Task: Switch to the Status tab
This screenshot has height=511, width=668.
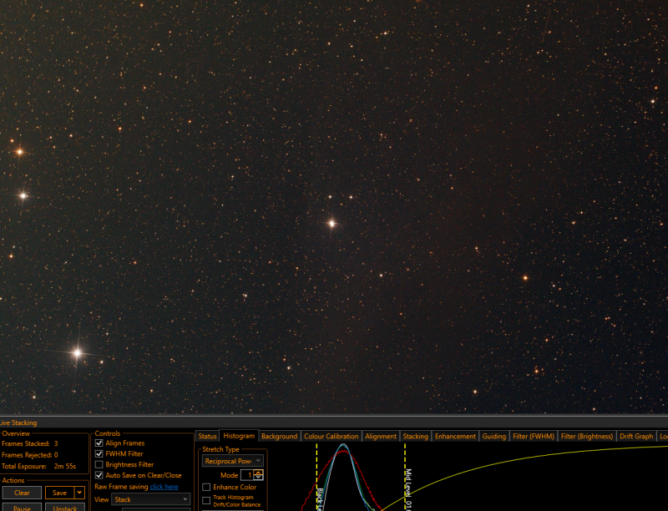Action: [207, 437]
